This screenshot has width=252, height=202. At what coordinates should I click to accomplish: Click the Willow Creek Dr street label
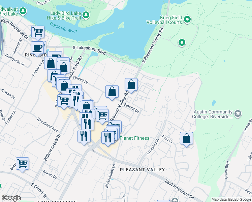[x=52, y=147]
